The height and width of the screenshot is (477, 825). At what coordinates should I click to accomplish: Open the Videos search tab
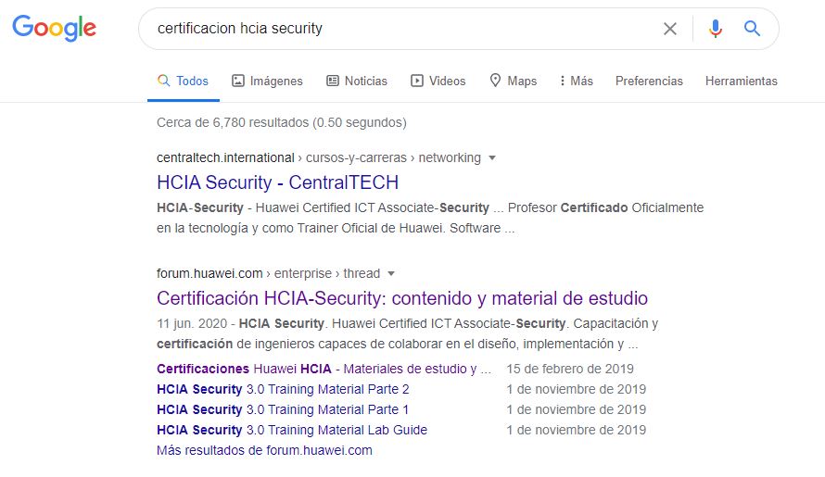click(x=438, y=81)
